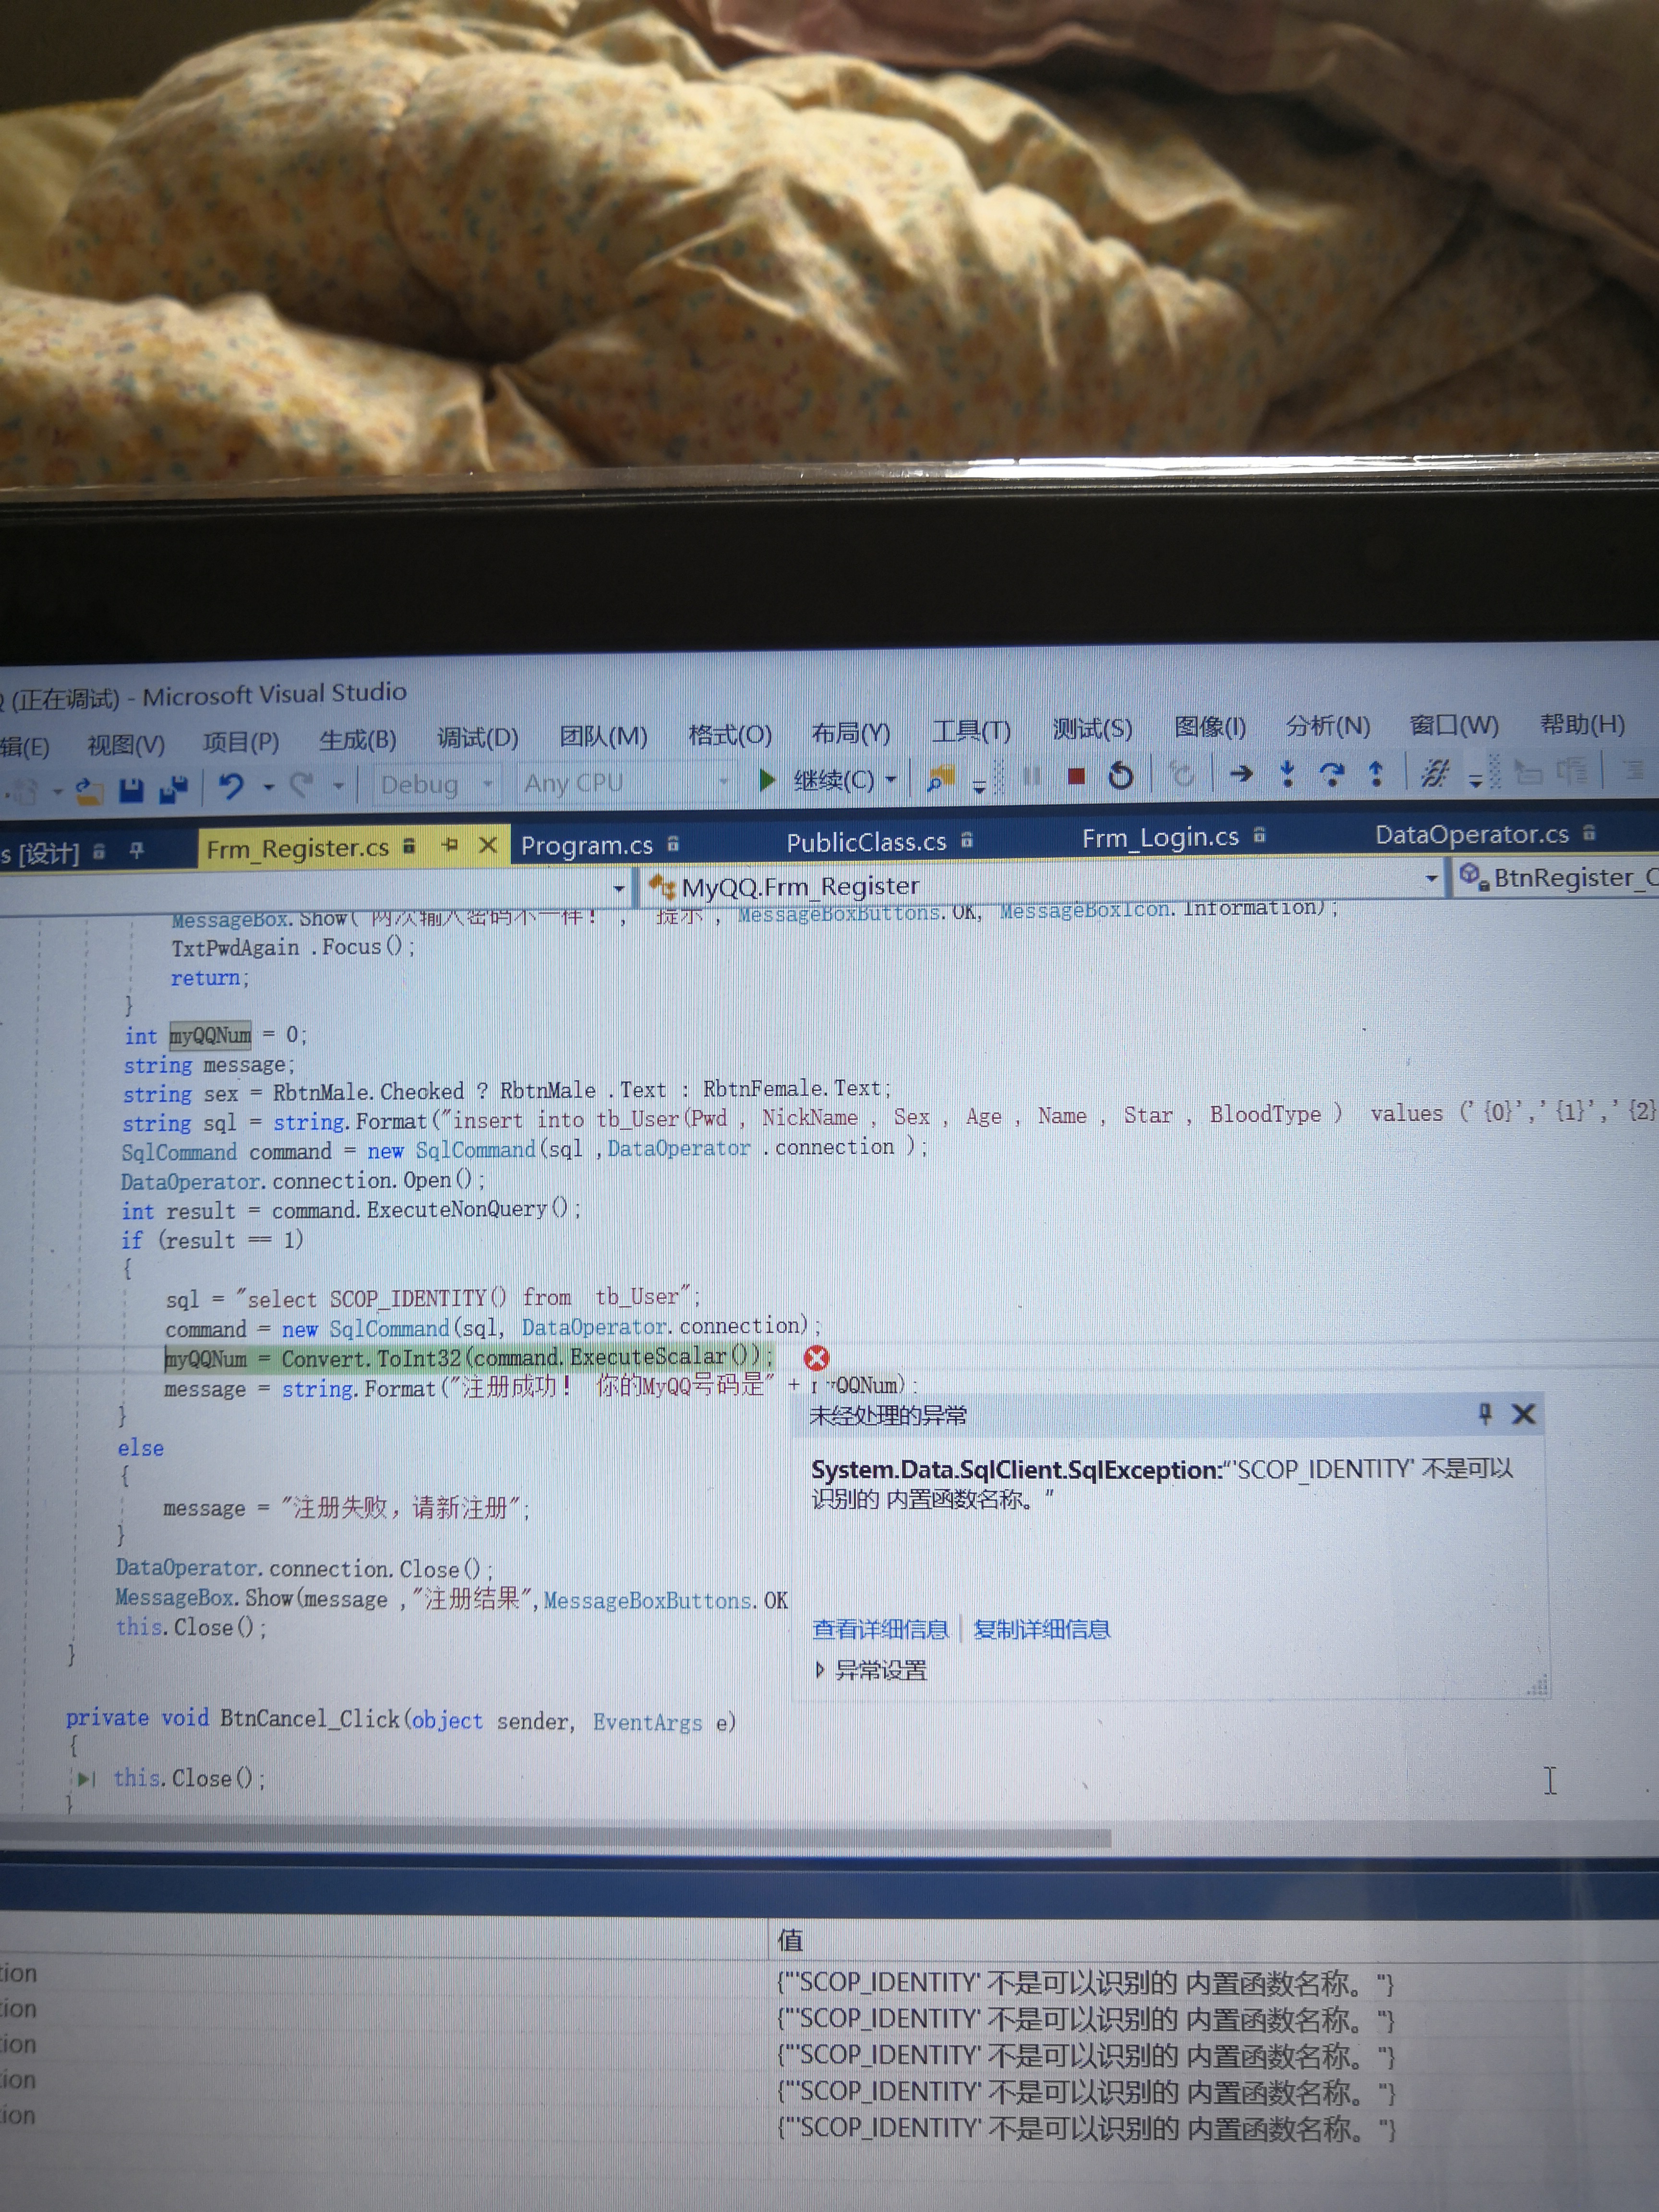1659x2212 pixels.
Task: Step Into using the toolbar icon
Action: (1288, 773)
